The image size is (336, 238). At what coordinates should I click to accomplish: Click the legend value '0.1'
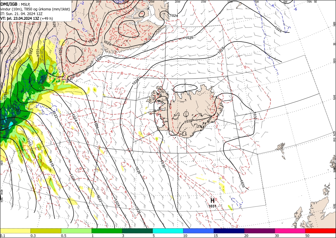pos(2,235)
